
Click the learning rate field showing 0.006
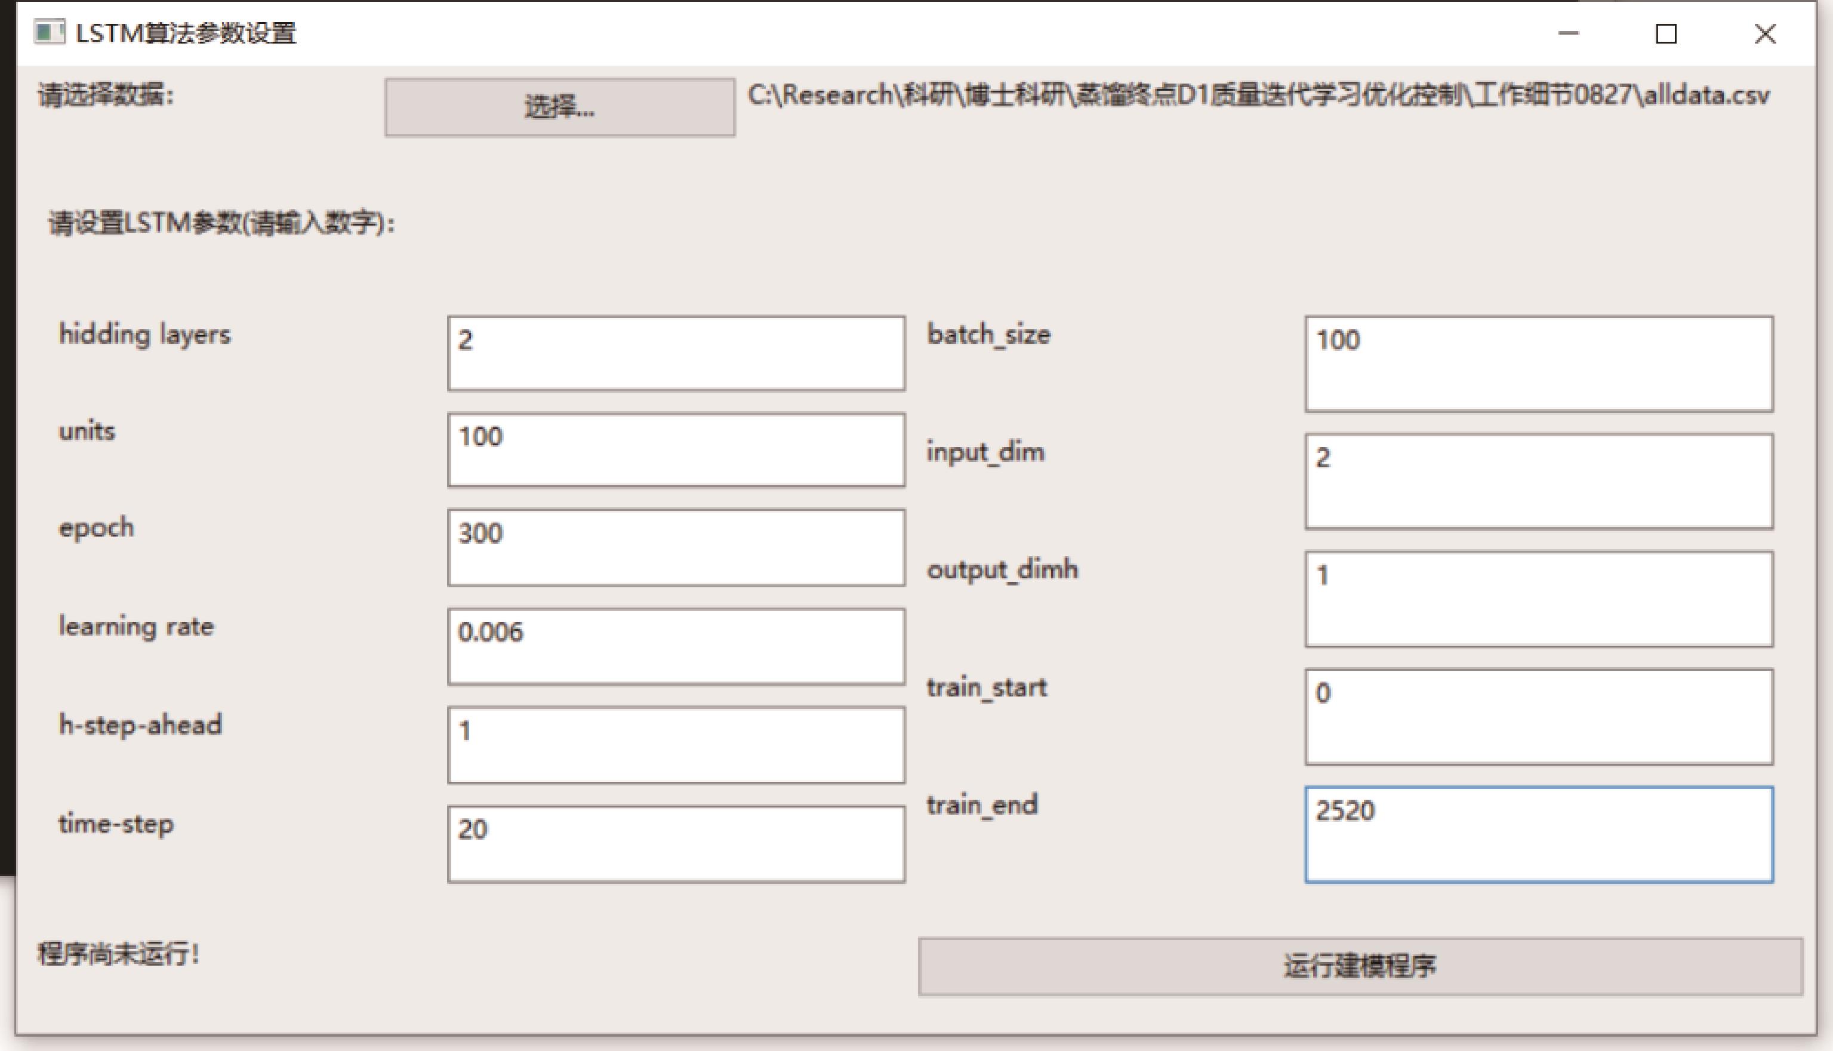point(676,646)
